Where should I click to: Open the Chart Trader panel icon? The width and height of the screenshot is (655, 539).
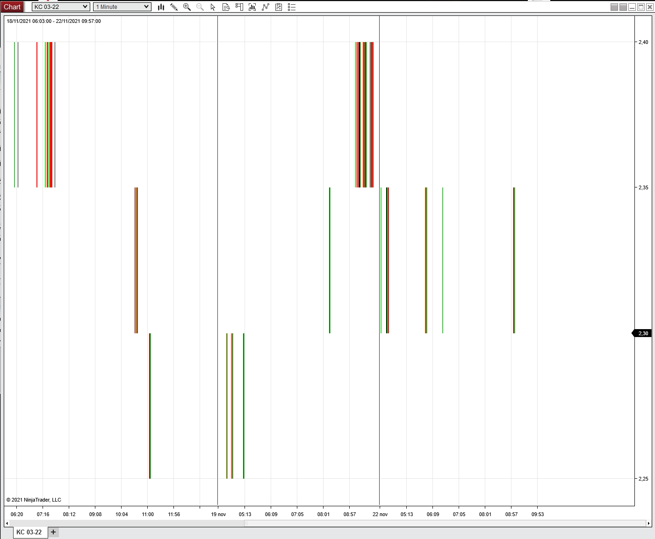pos(239,7)
